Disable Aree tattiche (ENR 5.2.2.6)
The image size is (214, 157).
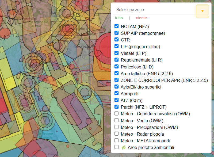(116, 73)
